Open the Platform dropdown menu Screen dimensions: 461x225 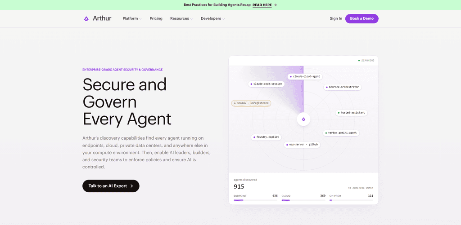(132, 18)
